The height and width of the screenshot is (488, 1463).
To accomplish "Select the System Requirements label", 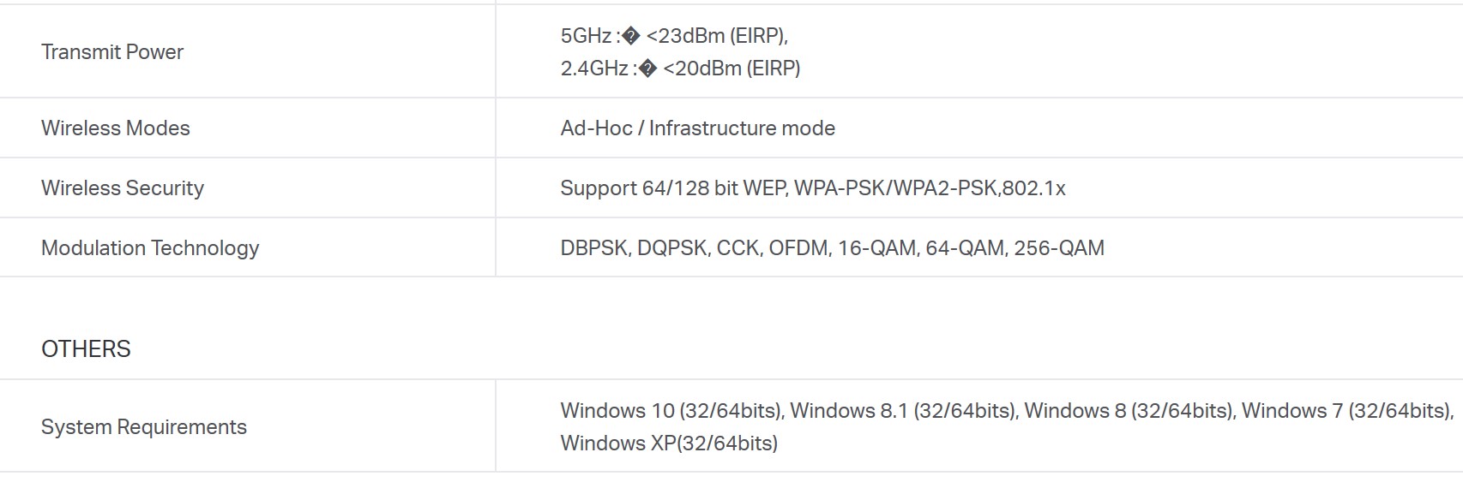I will 144,427.
